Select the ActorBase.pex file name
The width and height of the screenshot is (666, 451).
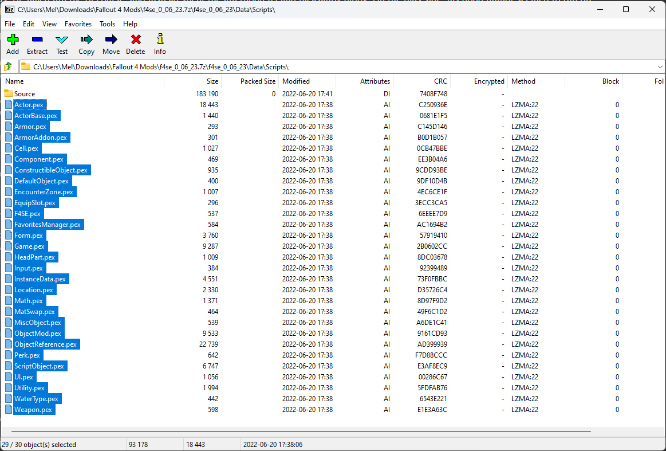click(36, 116)
